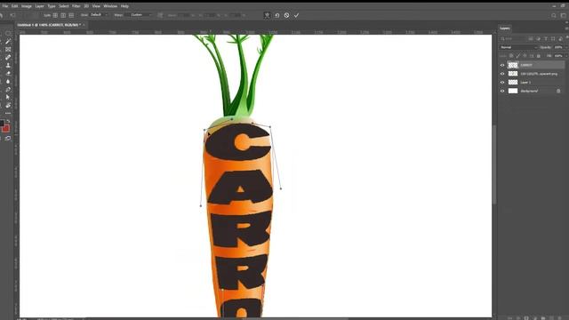The image size is (569, 320).
Task: Select the Pen tool
Action: (x=8, y=89)
